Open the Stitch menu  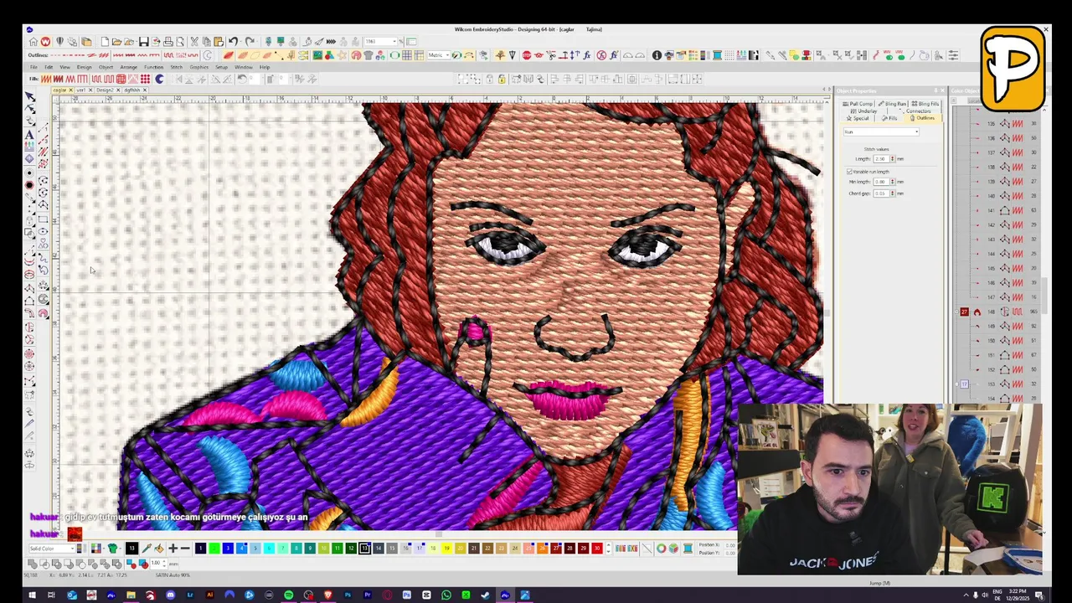176,67
